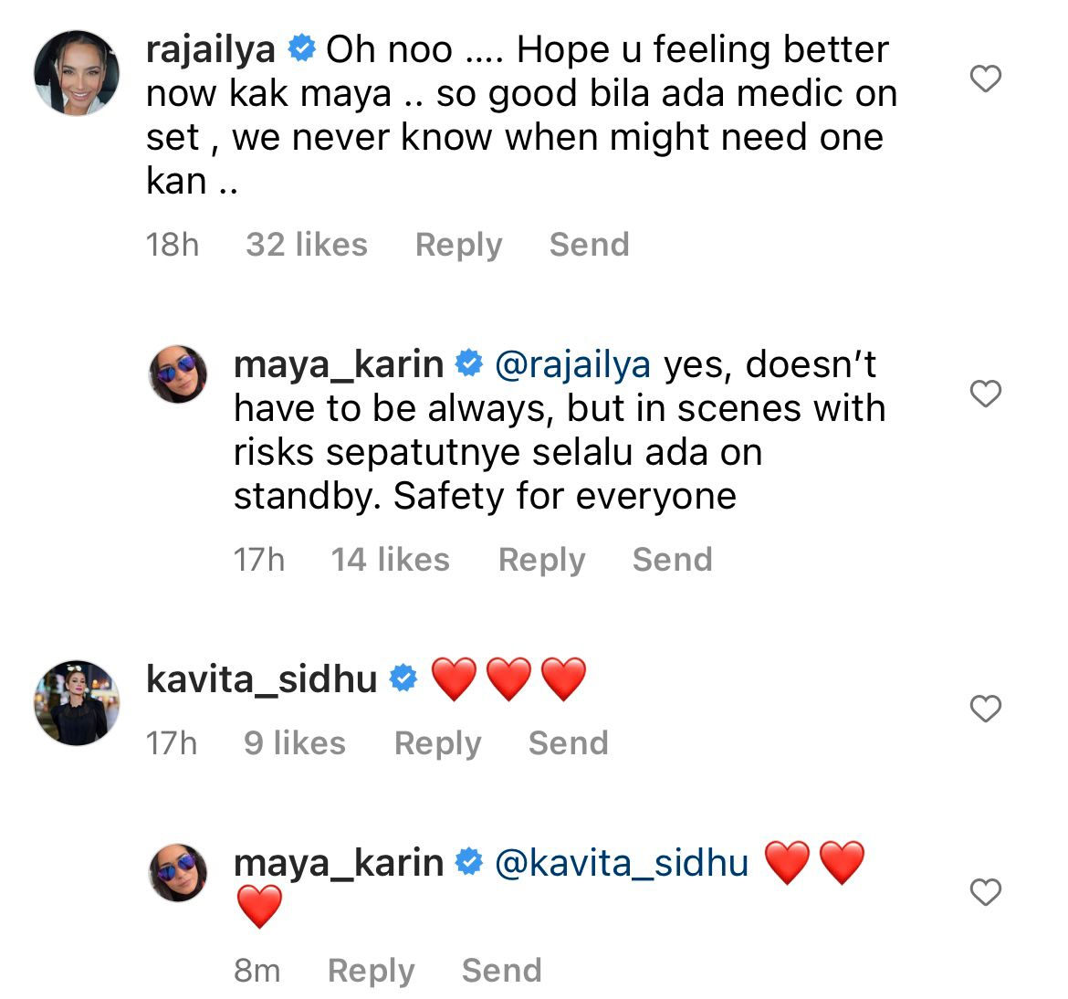Screen dimensions: 1068x999
Task: Send rajailya's comment to someone
Action: point(589,244)
